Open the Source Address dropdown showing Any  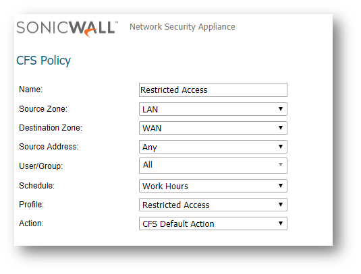coord(213,147)
